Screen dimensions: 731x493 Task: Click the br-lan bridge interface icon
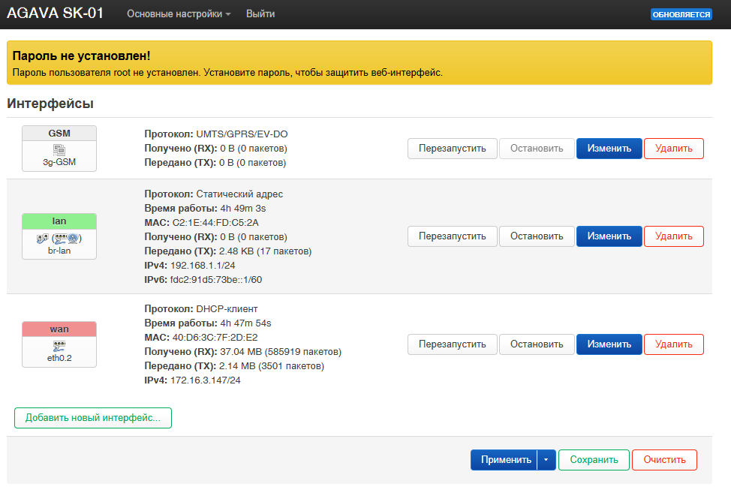[59, 239]
